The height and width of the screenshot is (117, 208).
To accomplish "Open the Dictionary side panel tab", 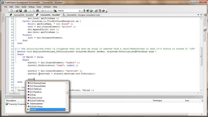I will [x=205, y=19].
